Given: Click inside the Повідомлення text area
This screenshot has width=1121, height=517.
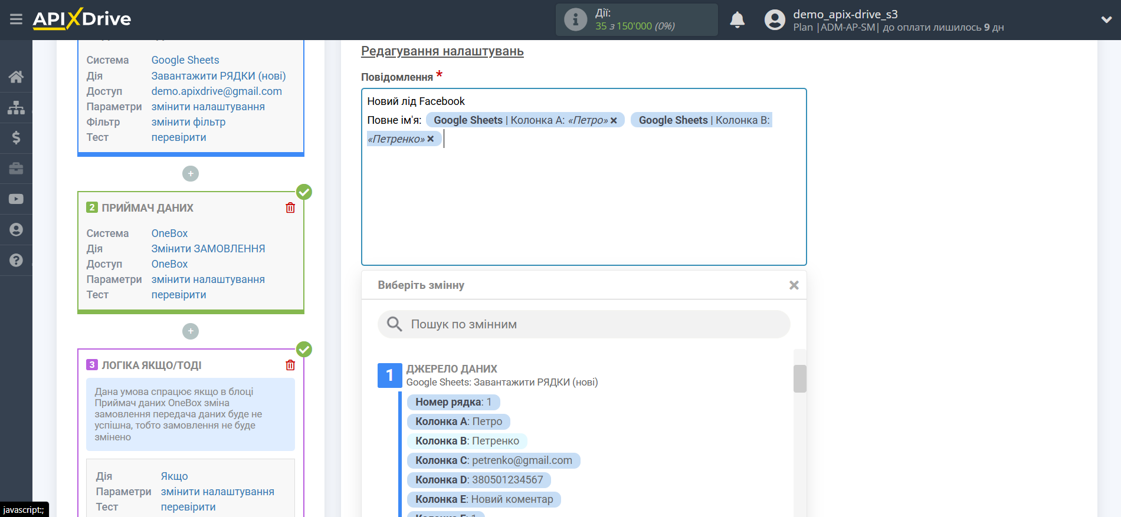Looking at the screenshot, I should (584, 177).
